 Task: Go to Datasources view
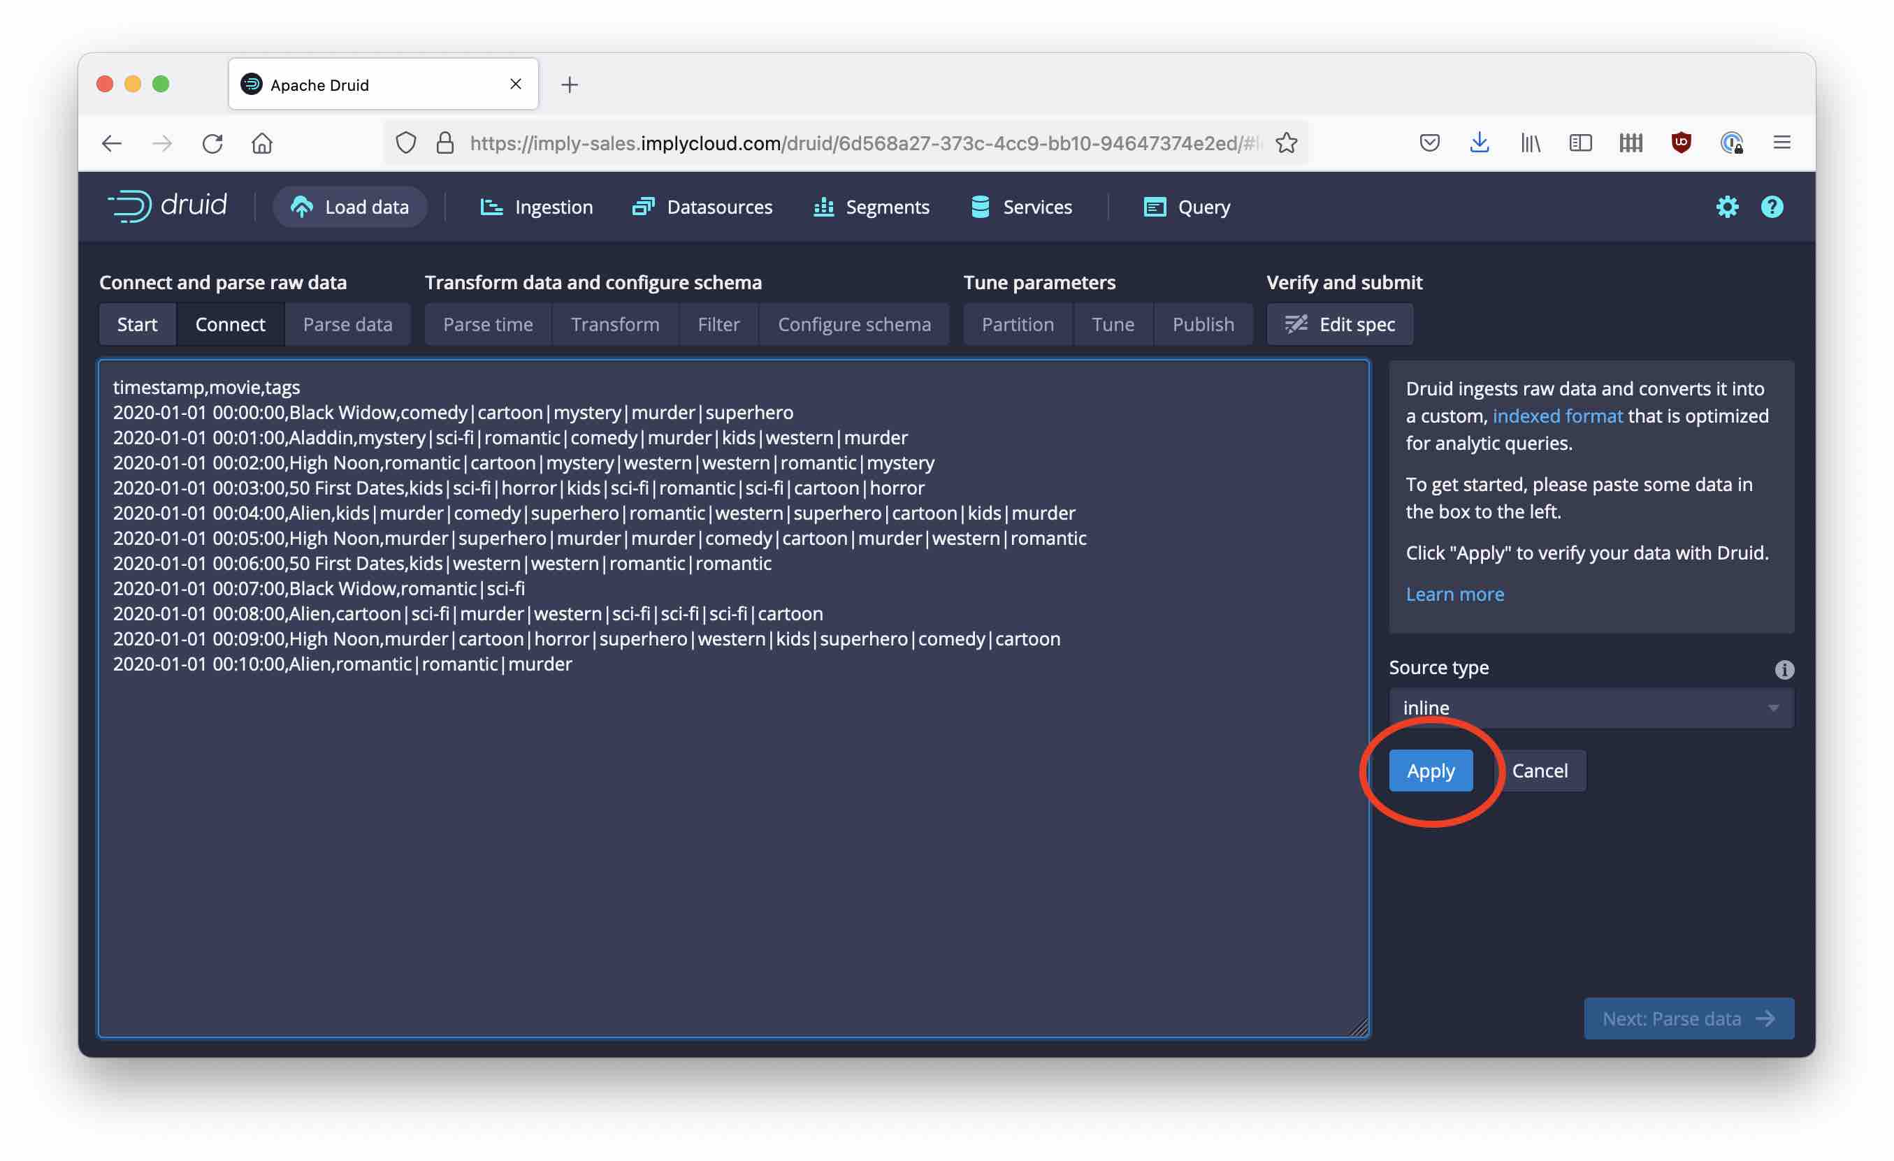702,207
